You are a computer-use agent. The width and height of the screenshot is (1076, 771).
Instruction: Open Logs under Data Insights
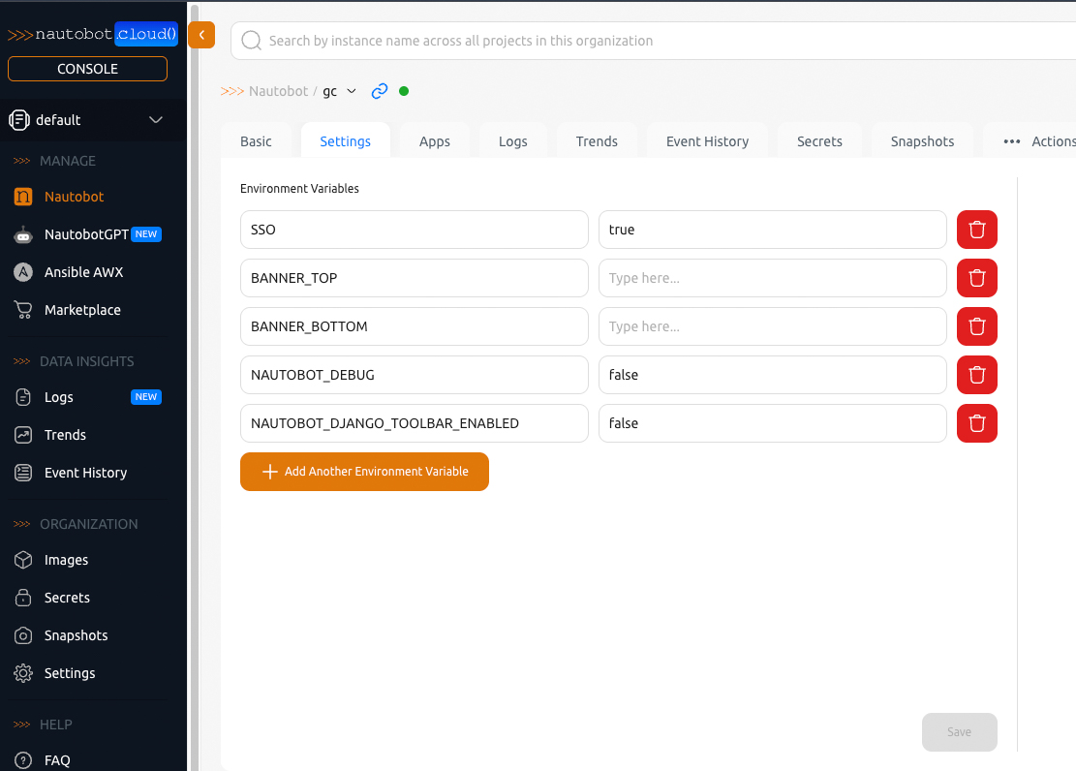(60, 397)
